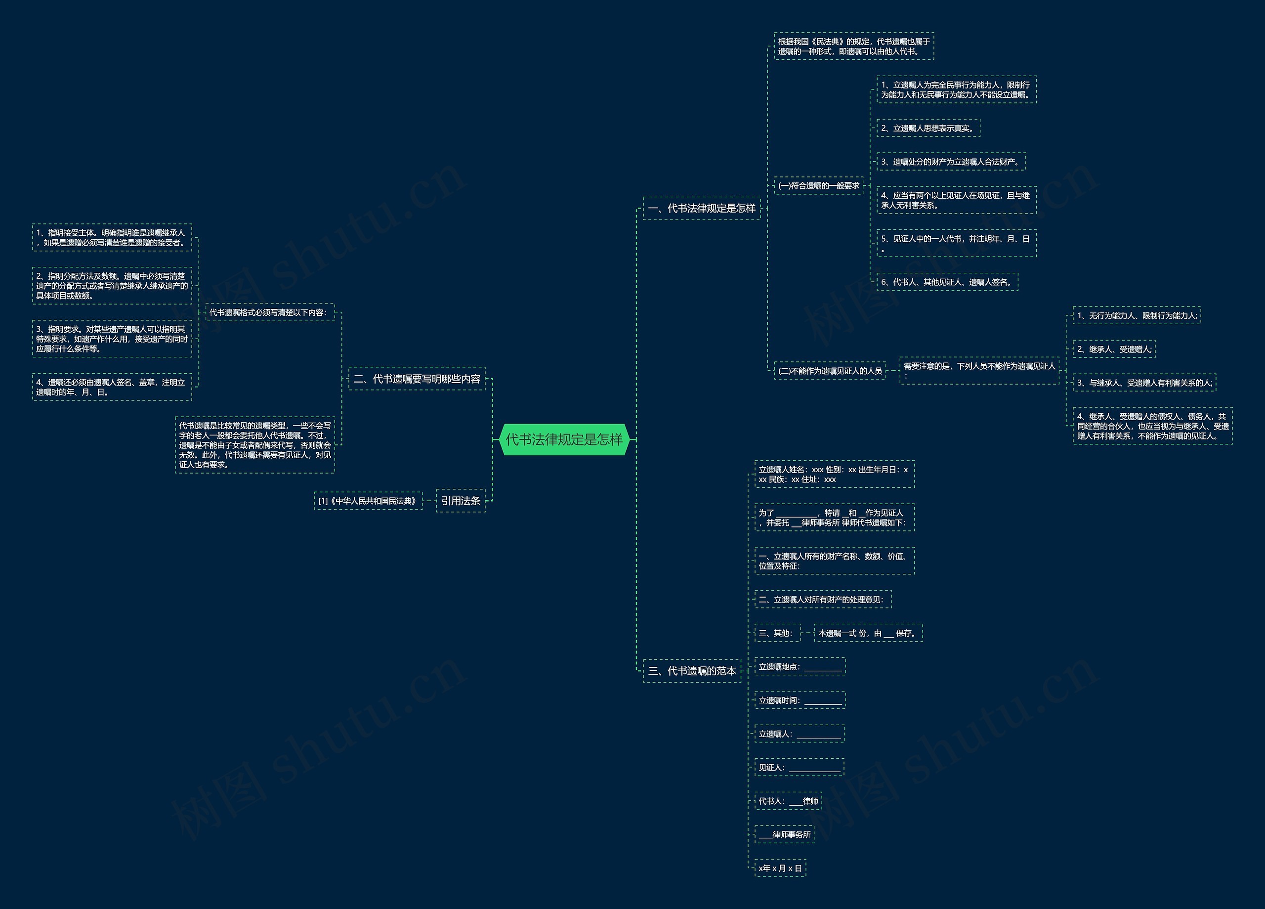Click node 立遗嘱人姓名:xxx 性别
Viewport: 1265px width, 909px height.
coord(835,475)
